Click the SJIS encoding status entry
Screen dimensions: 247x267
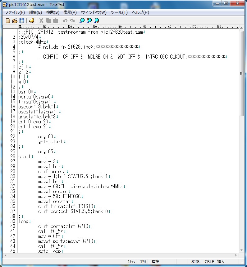pos(195,262)
